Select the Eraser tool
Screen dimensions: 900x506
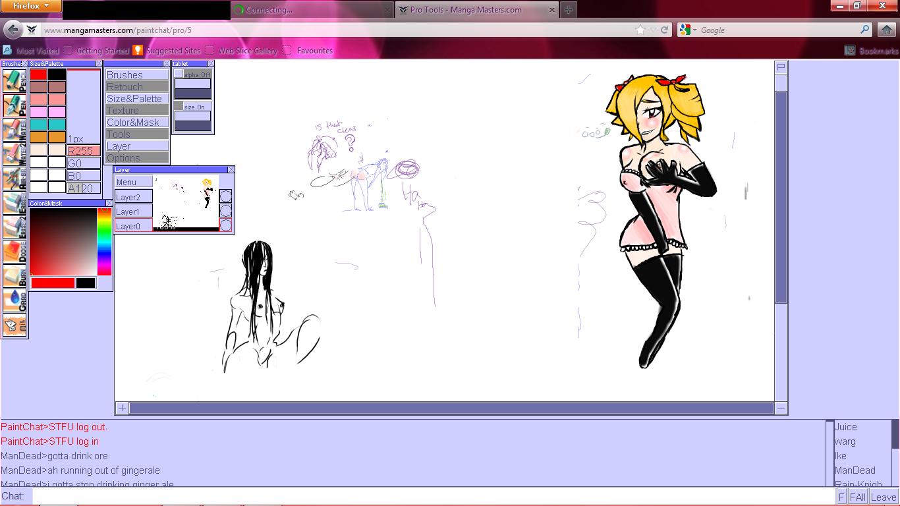point(14,203)
